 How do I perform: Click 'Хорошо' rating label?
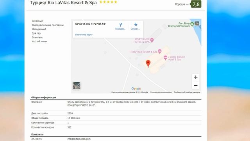coord(180,4)
